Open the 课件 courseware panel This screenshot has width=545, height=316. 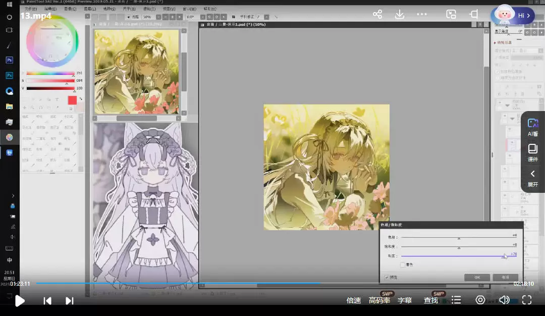[x=533, y=153]
